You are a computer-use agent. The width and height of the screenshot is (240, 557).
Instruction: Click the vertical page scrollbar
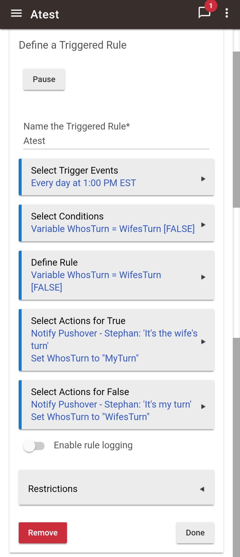click(236, 130)
